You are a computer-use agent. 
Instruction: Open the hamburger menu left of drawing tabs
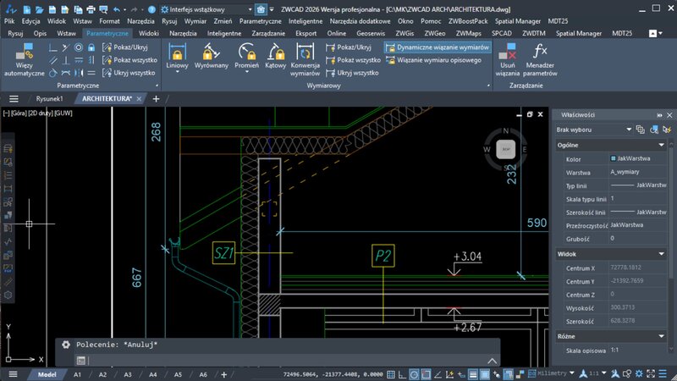(x=14, y=99)
